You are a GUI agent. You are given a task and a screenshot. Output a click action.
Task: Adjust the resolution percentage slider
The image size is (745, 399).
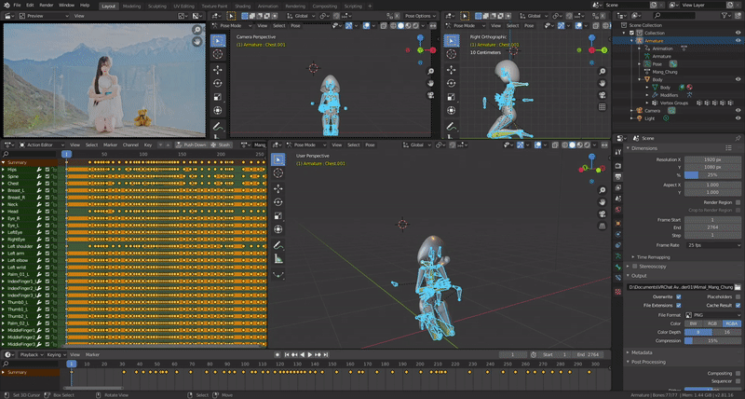coord(714,174)
